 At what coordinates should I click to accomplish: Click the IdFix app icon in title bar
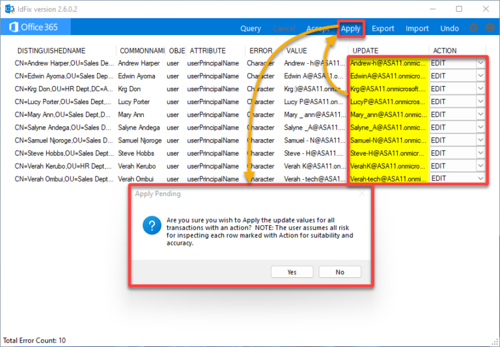pos(10,8)
